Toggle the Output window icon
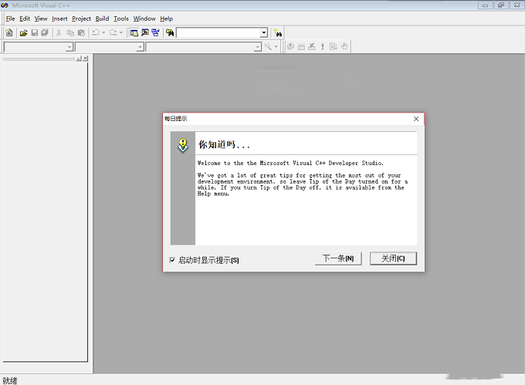525x385 pixels. [145, 32]
